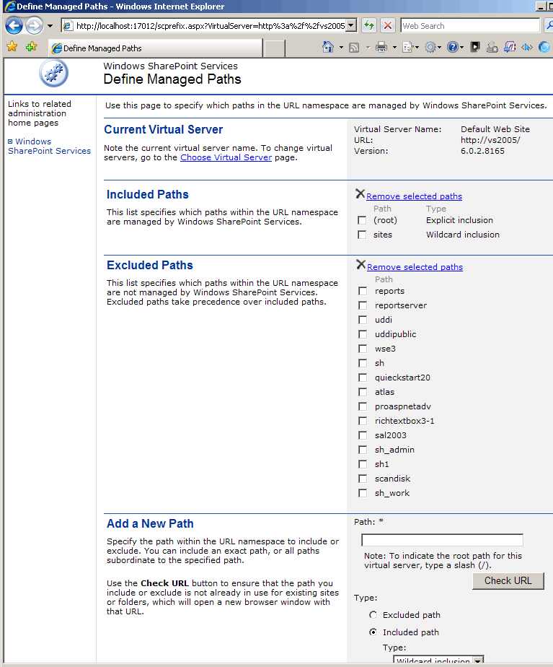
Task: Go forward with the browser Forward arrow
Action: pyautogui.click(x=34, y=26)
